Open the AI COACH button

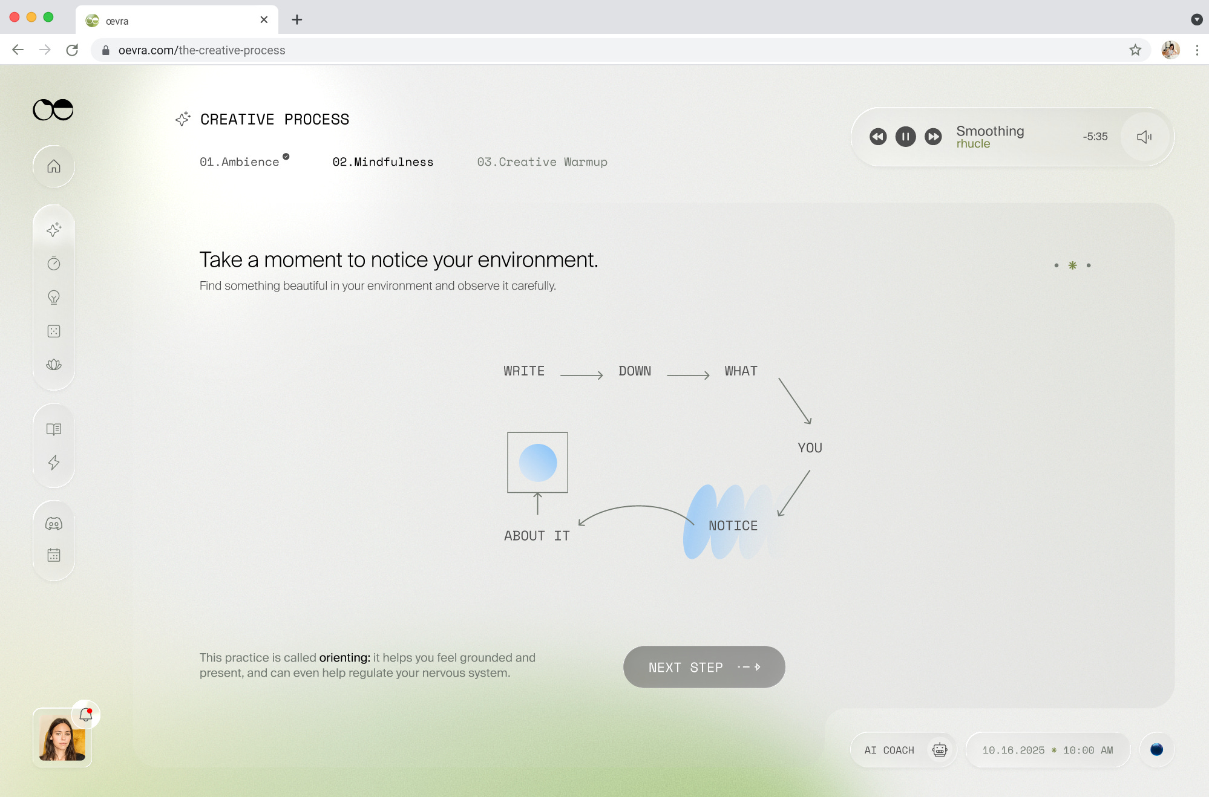[x=903, y=750]
